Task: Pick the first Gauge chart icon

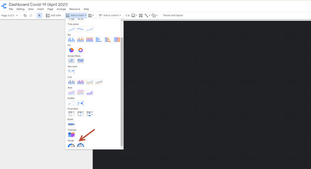Action: 71,145
